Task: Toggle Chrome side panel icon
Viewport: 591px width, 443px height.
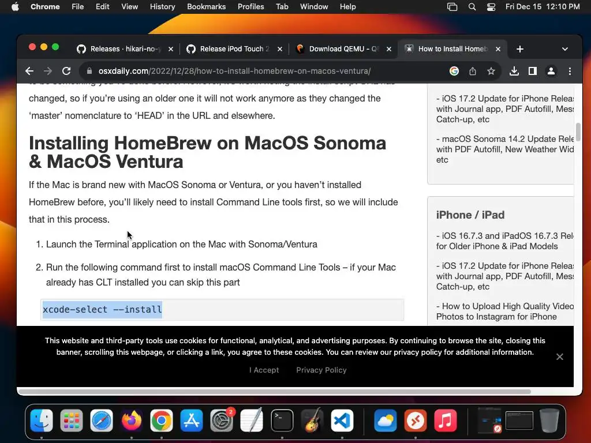Action: tap(533, 71)
